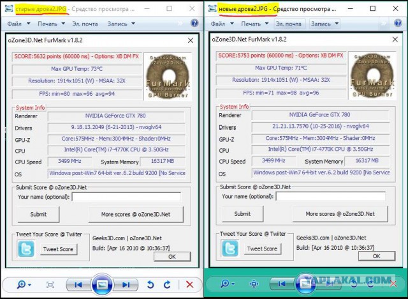Click title bar icon of новые дрова2.JPG window
408x299 pixels.
(x=212, y=8)
